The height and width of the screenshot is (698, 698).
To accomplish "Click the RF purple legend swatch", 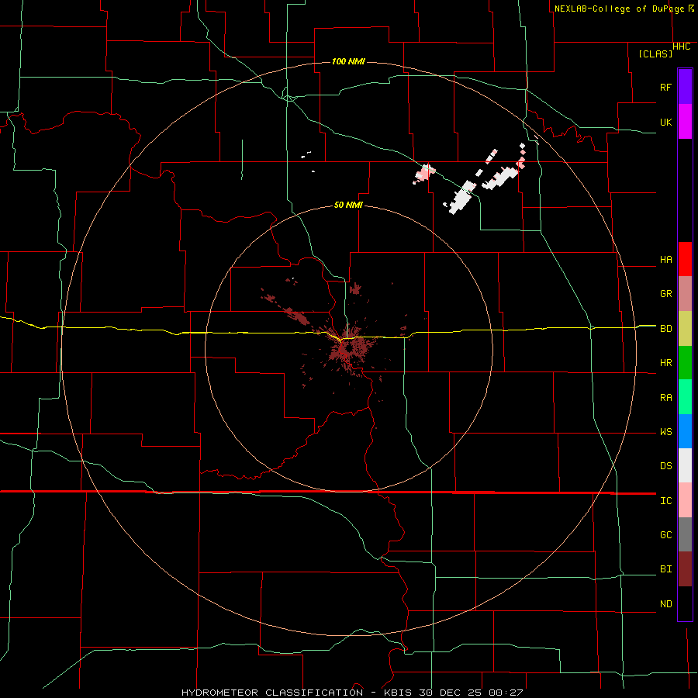I will point(685,87).
